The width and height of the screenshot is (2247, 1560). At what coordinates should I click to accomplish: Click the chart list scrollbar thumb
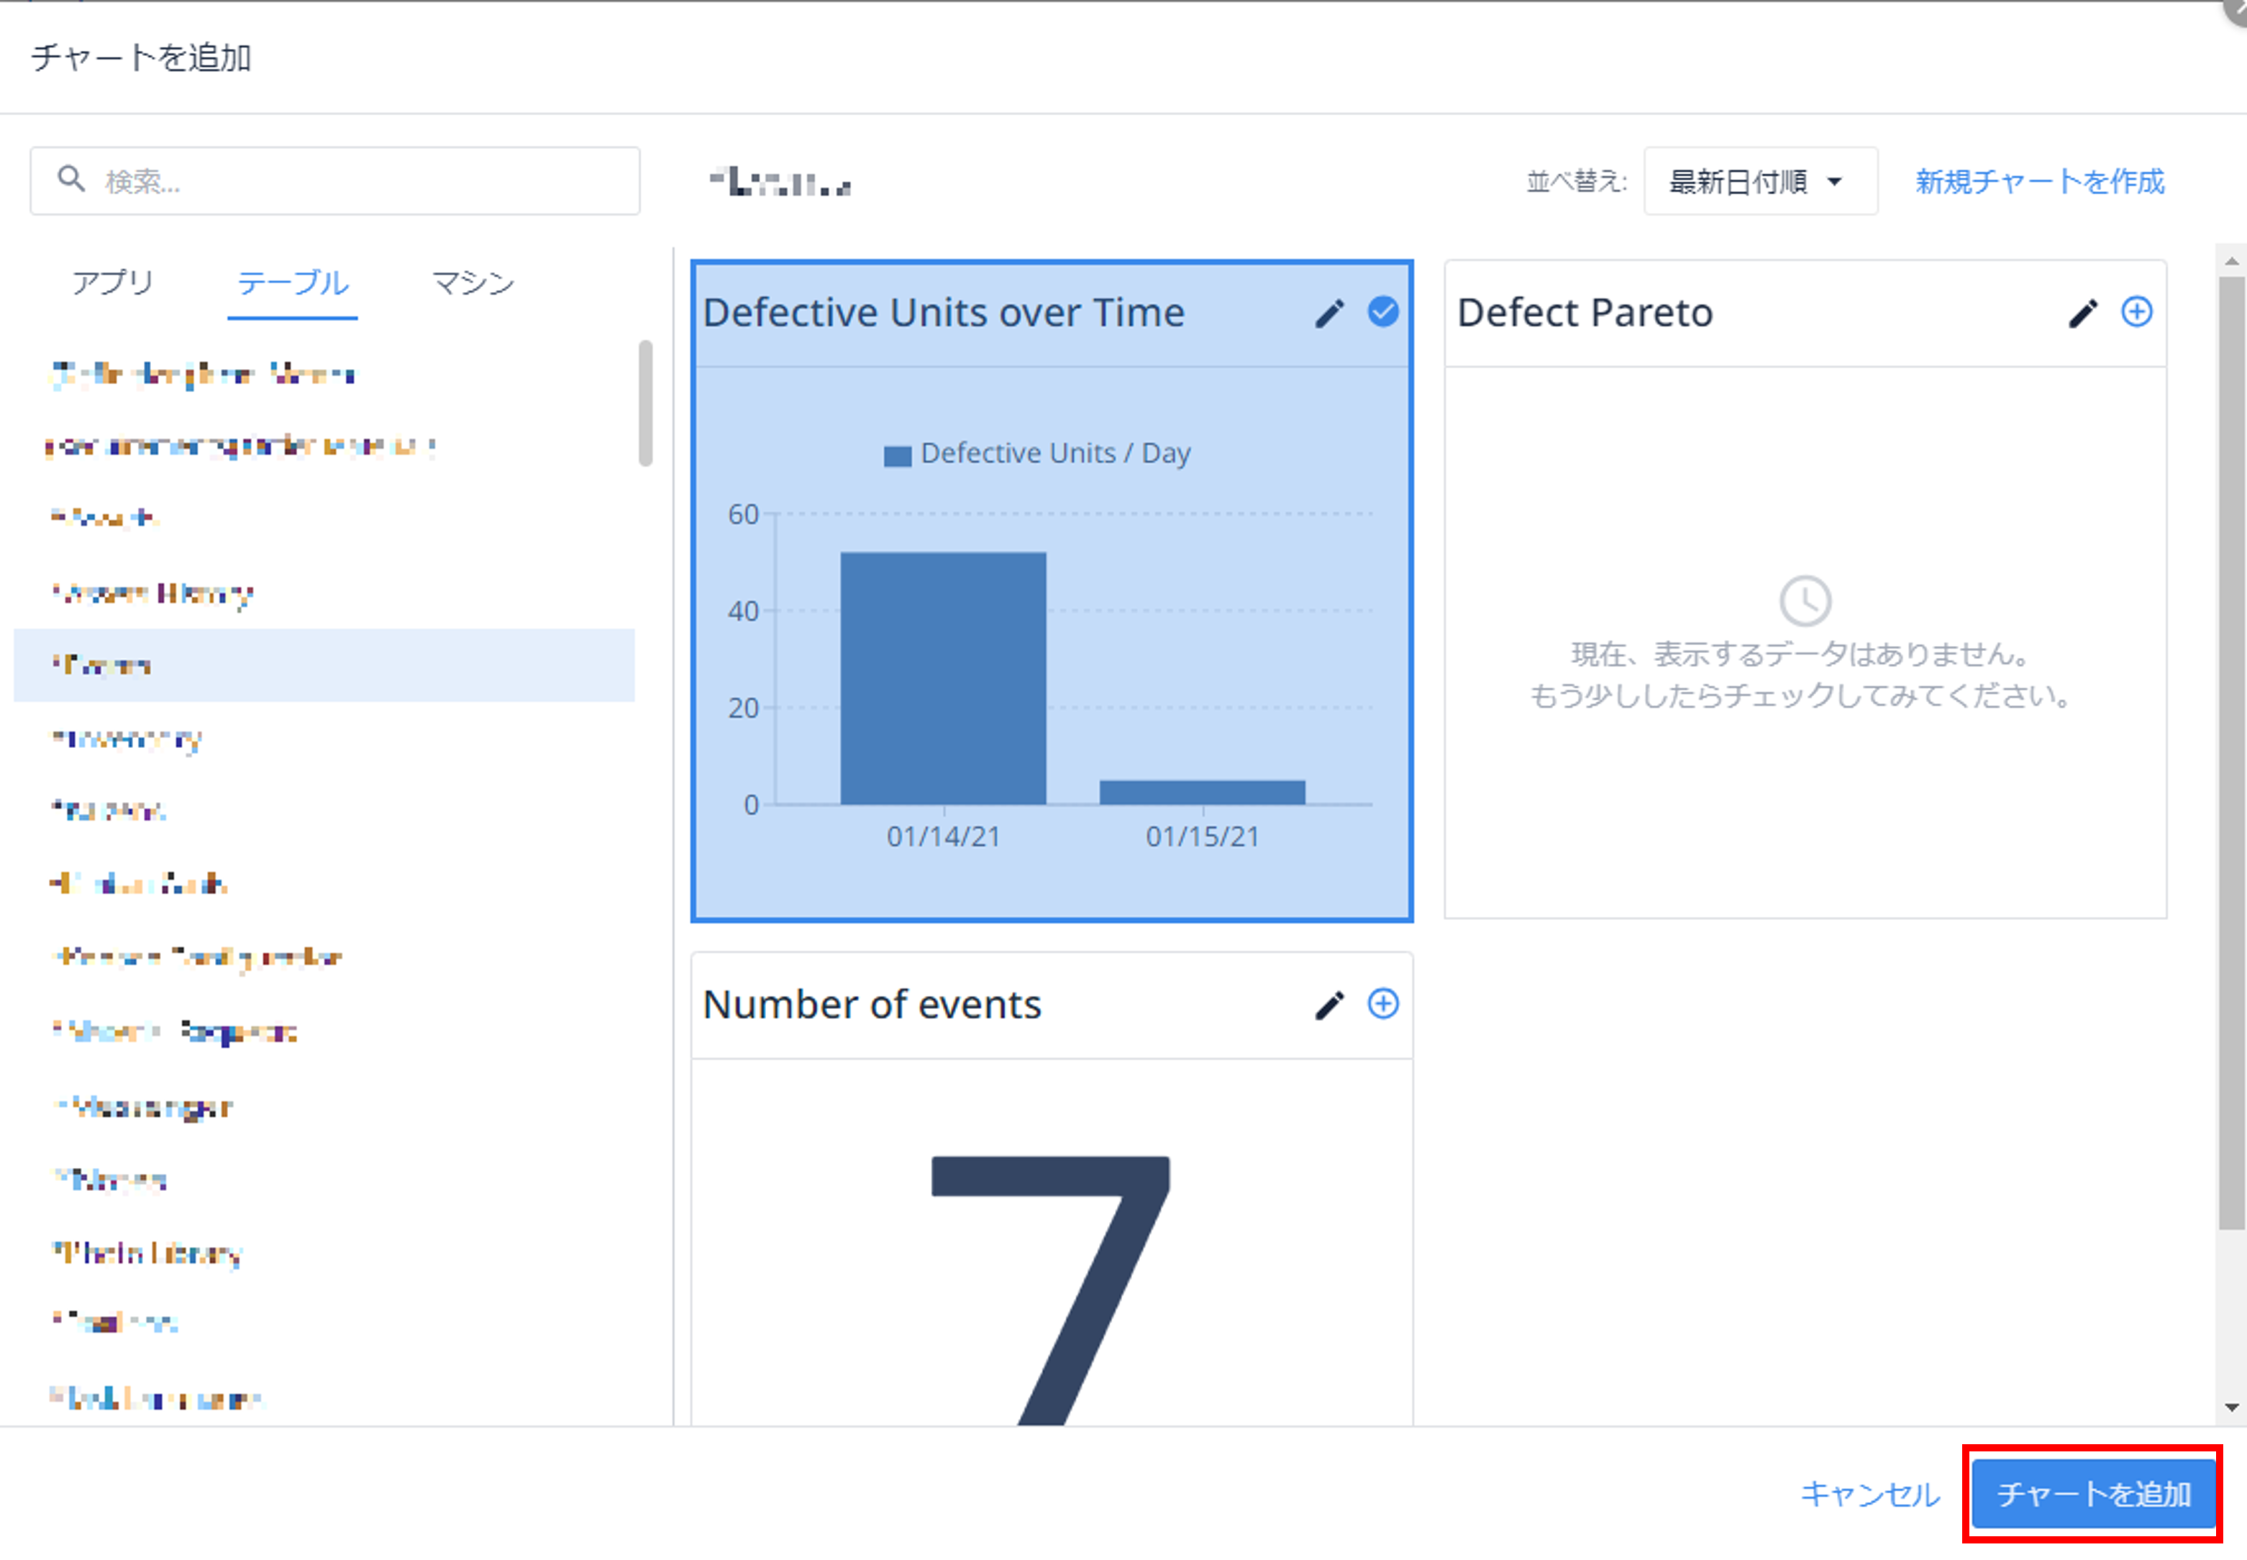pos(2231,752)
